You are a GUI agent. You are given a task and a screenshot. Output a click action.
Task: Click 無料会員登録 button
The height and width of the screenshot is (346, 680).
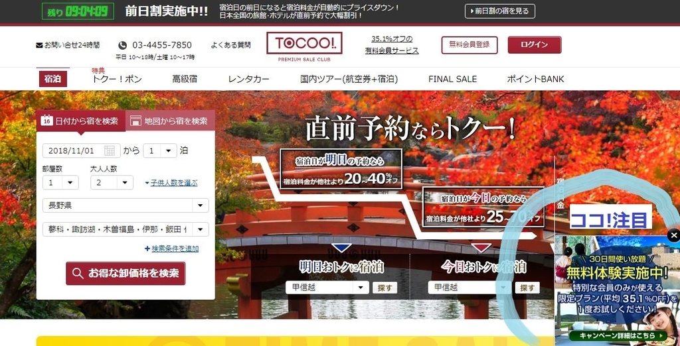click(x=469, y=45)
